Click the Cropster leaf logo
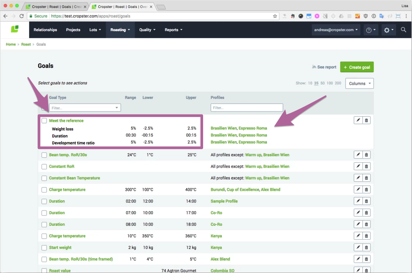The image size is (412, 273). click(14, 30)
